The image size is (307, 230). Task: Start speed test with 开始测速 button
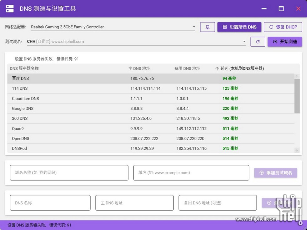click(285, 42)
